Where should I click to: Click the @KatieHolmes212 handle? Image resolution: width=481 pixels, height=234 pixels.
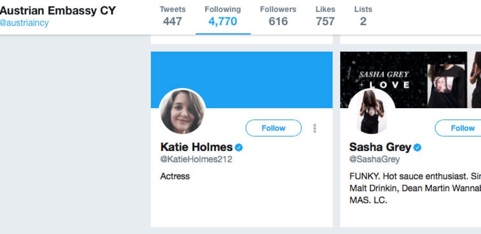[x=196, y=159]
